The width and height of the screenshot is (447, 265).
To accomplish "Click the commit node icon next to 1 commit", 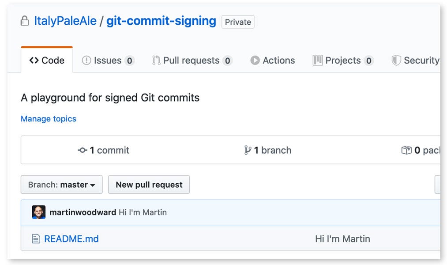I will [x=83, y=150].
